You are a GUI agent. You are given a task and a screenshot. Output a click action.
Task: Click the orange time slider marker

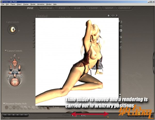pyautogui.click(x=108, y=117)
